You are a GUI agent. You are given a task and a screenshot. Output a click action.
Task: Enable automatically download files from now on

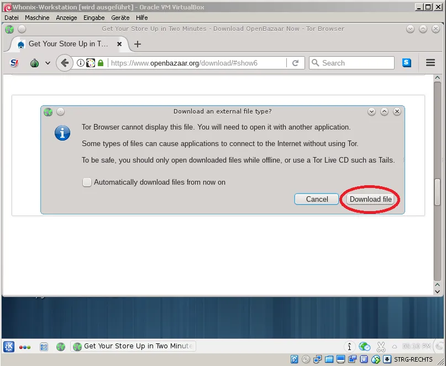click(87, 182)
